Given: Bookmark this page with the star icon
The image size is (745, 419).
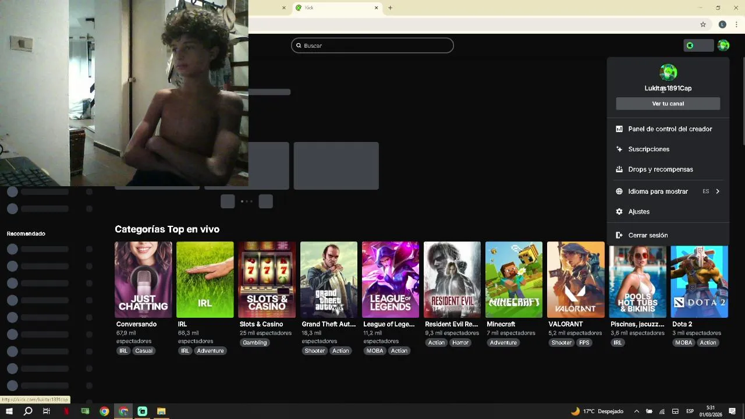Looking at the screenshot, I should (x=703, y=24).
